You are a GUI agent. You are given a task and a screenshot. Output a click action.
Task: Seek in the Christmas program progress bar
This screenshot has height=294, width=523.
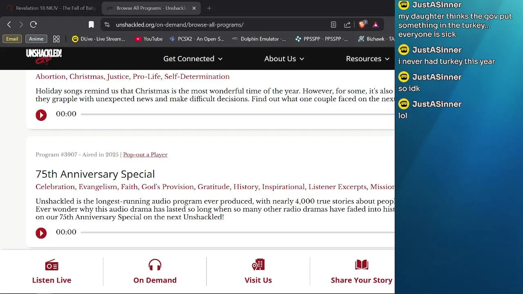point(237,114)
